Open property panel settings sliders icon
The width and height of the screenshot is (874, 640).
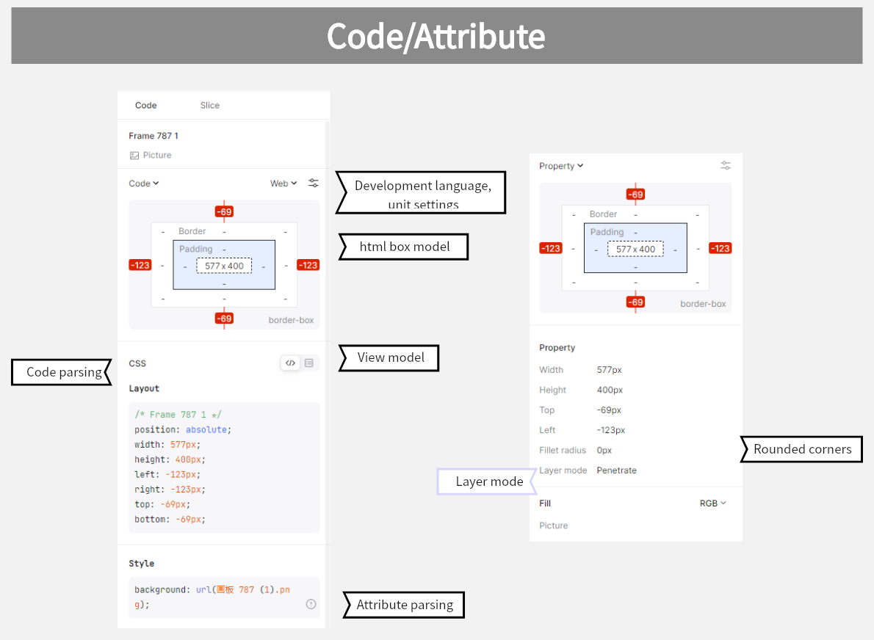tap(725, 165)
